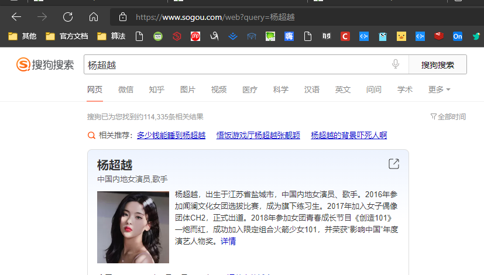Click the result count text 114,335条相关结果
Viewport: 484px width, 275px height.
[173, 116]
